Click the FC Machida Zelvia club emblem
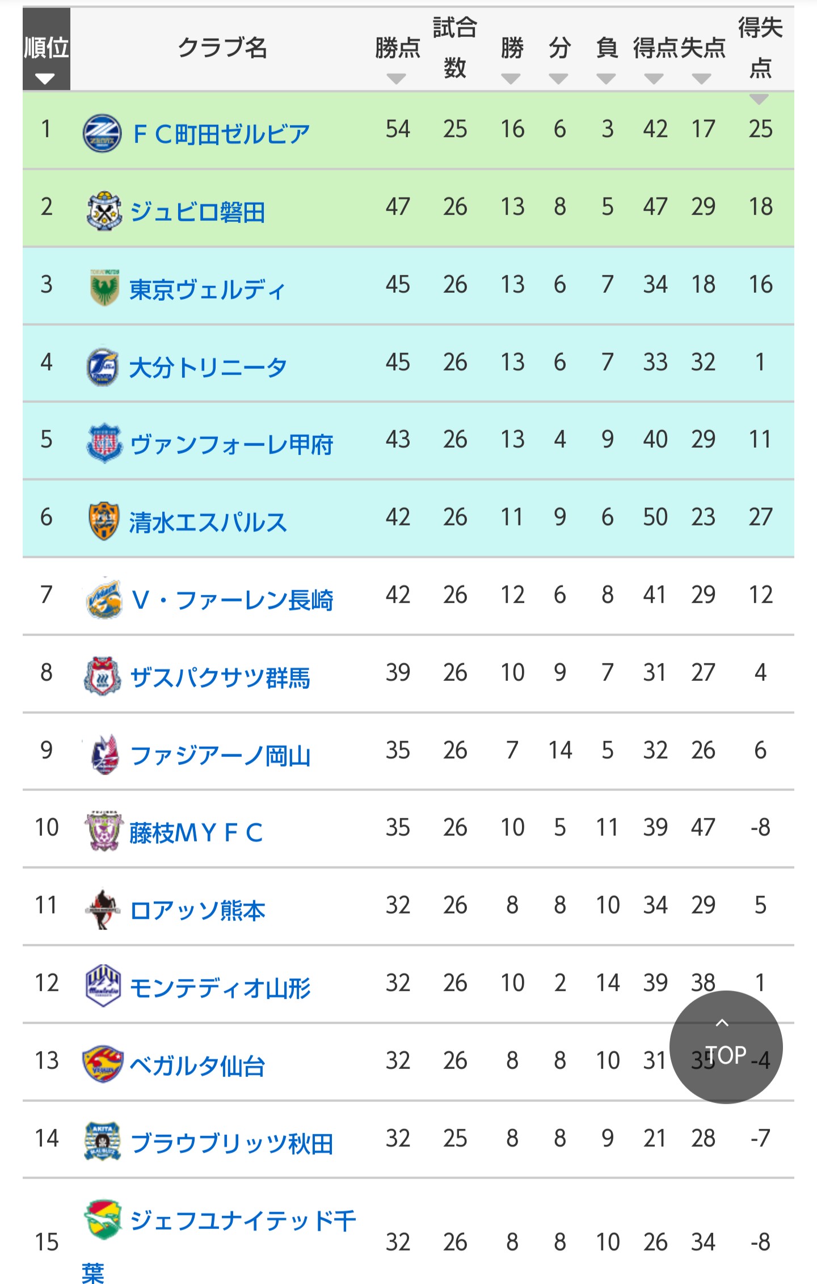The width and height of the screenshot is (817, 1284). click(102, 133)
